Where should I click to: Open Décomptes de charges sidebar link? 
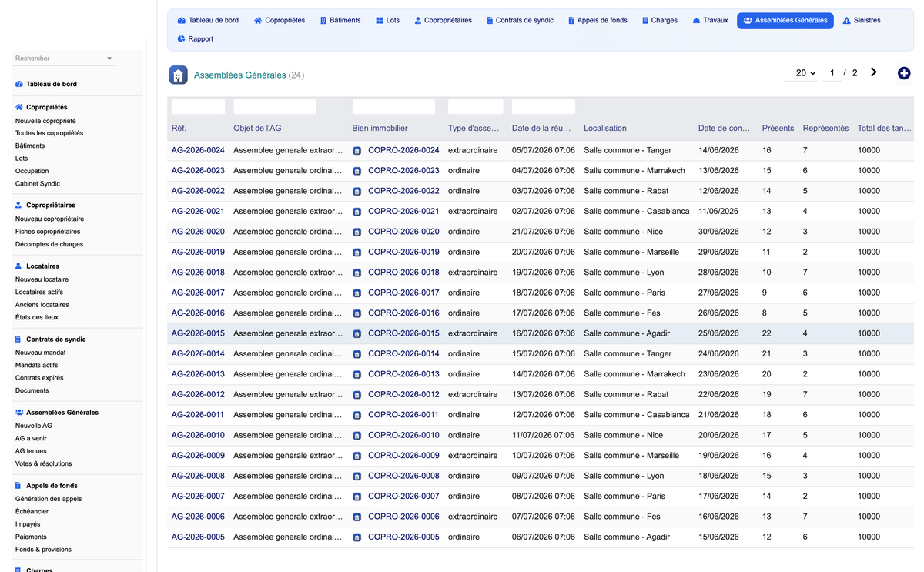[49, 244]
